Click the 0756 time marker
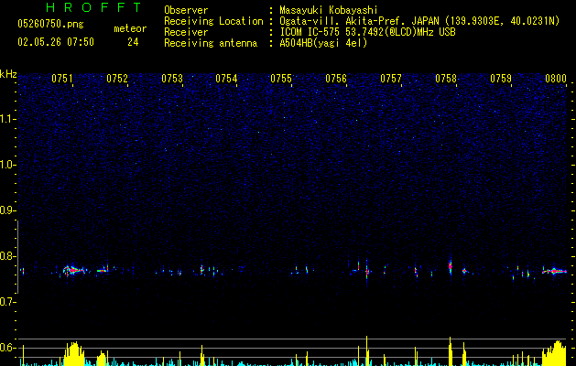This screenshot has height=366, width=576. click(x=336, y=79)
